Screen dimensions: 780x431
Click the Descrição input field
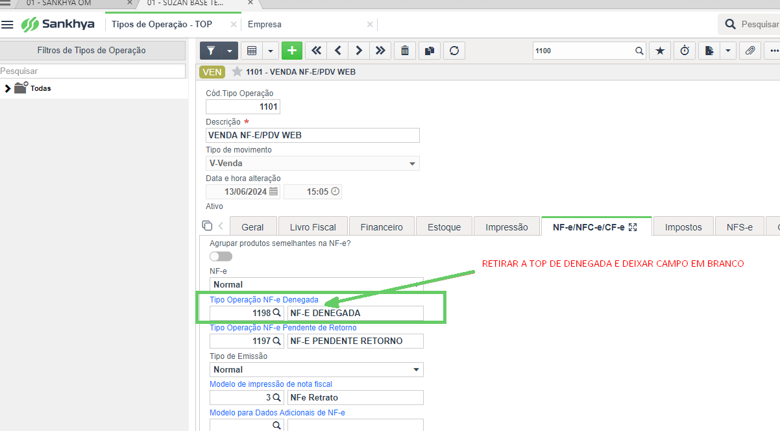click(x=313, y=136)
